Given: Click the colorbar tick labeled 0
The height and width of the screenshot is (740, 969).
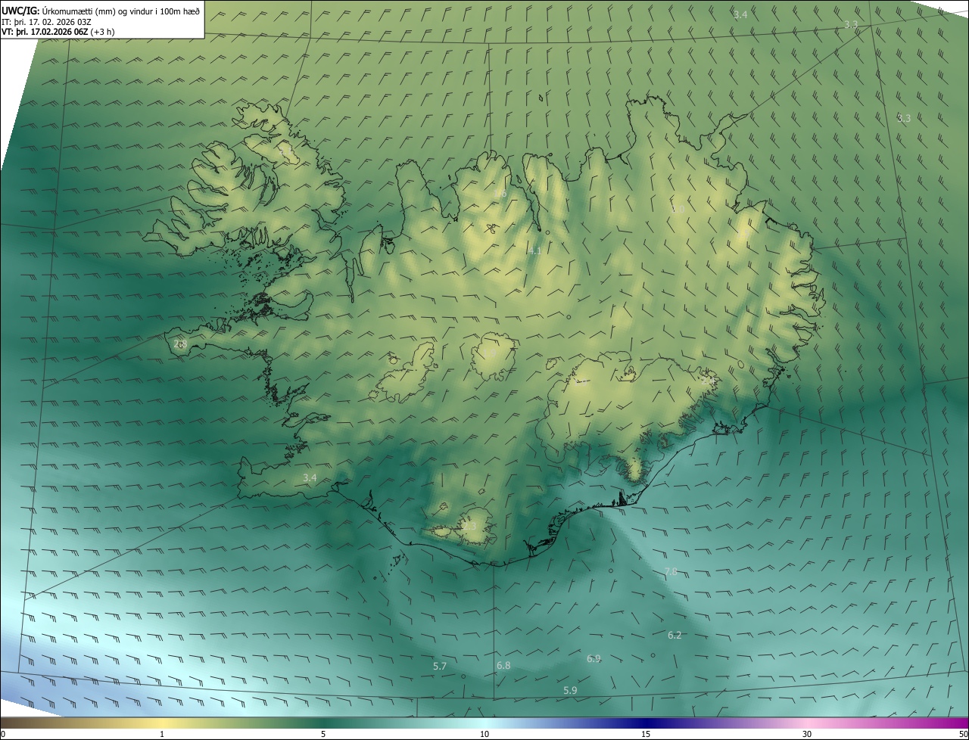Looking at the screenshot, I should tap(3, 734).
